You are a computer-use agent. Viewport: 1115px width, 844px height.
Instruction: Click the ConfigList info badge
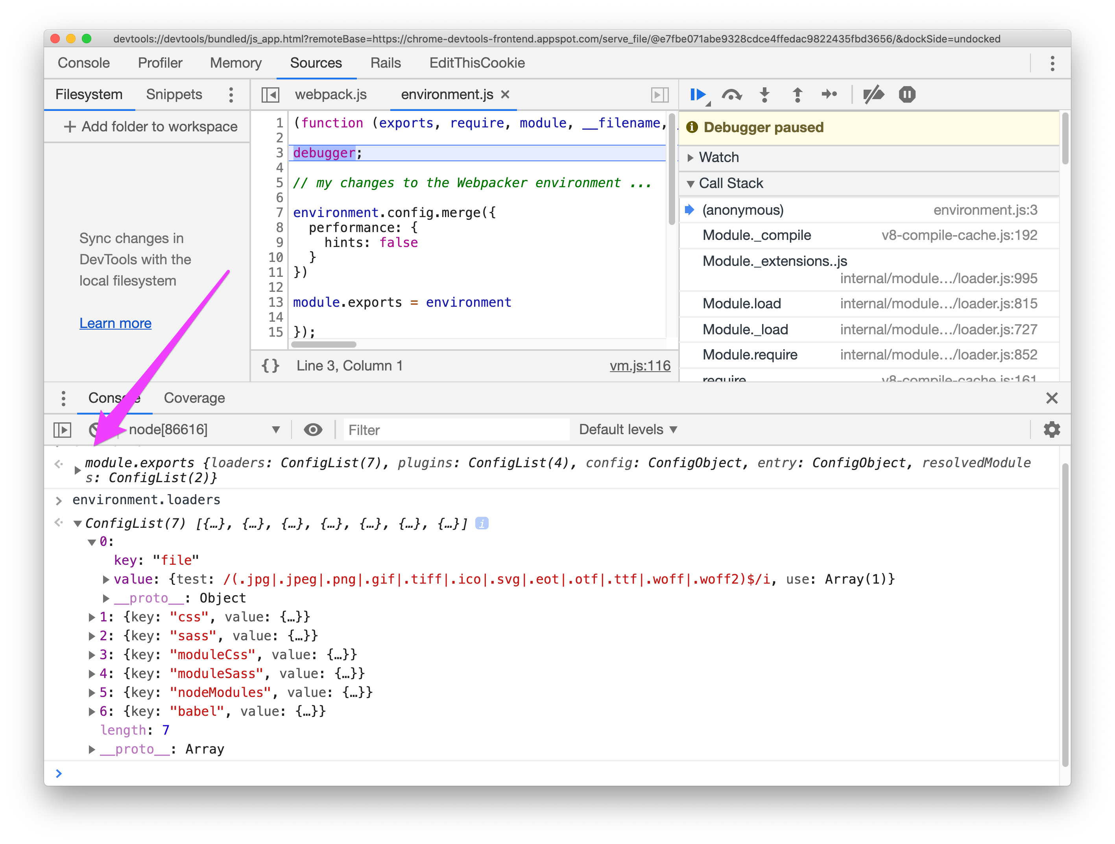point(482,523)
